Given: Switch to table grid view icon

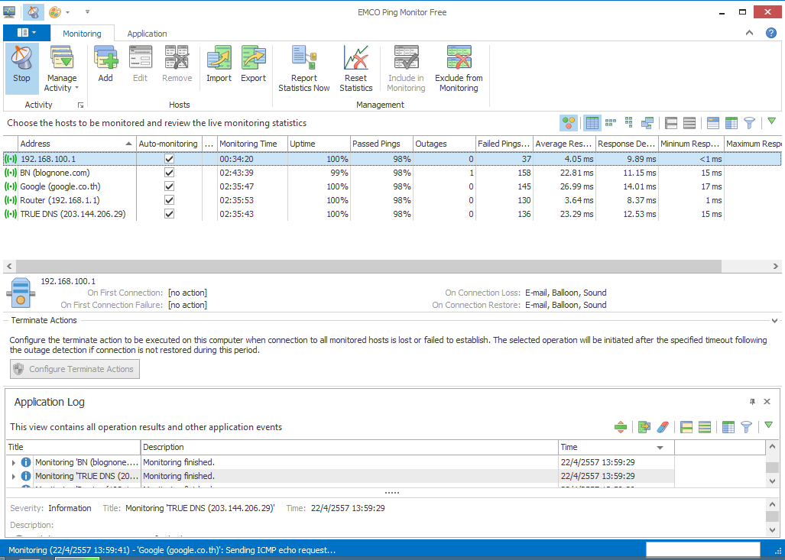Looking at the screenshot, I should [x=592, y=122].
